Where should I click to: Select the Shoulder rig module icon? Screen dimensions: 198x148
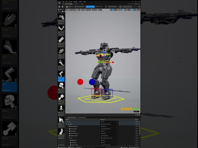[61, 120]
